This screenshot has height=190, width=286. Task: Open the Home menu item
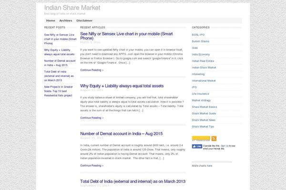point(51,20)
